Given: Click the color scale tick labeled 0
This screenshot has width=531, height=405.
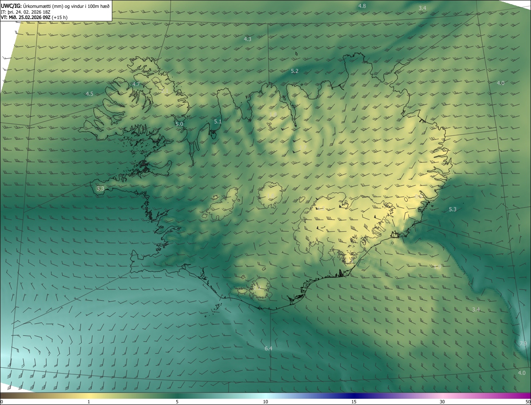Looking at the screenshot, I should point(1,402).
